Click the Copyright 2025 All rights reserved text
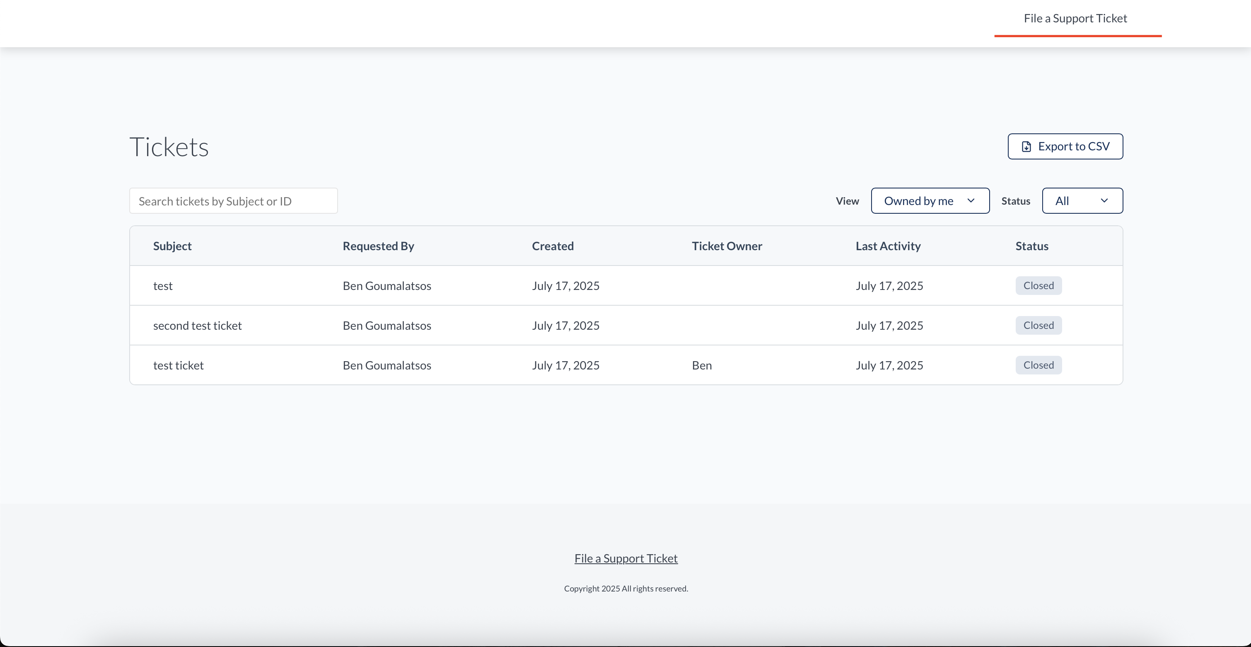The width and height of the screenshot is (1251, 647). (x=625, y=588)
